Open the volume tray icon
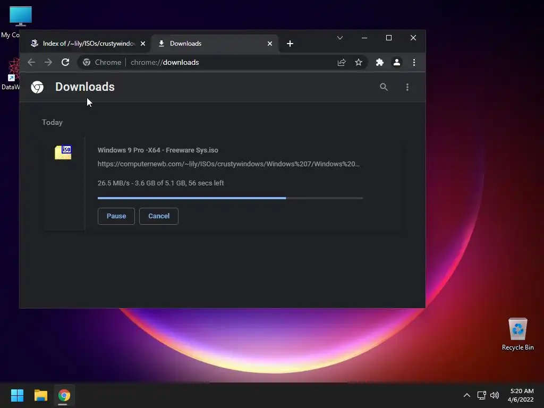Image resolution: width=544 pixels, height=408 pixels. (495, 395)
